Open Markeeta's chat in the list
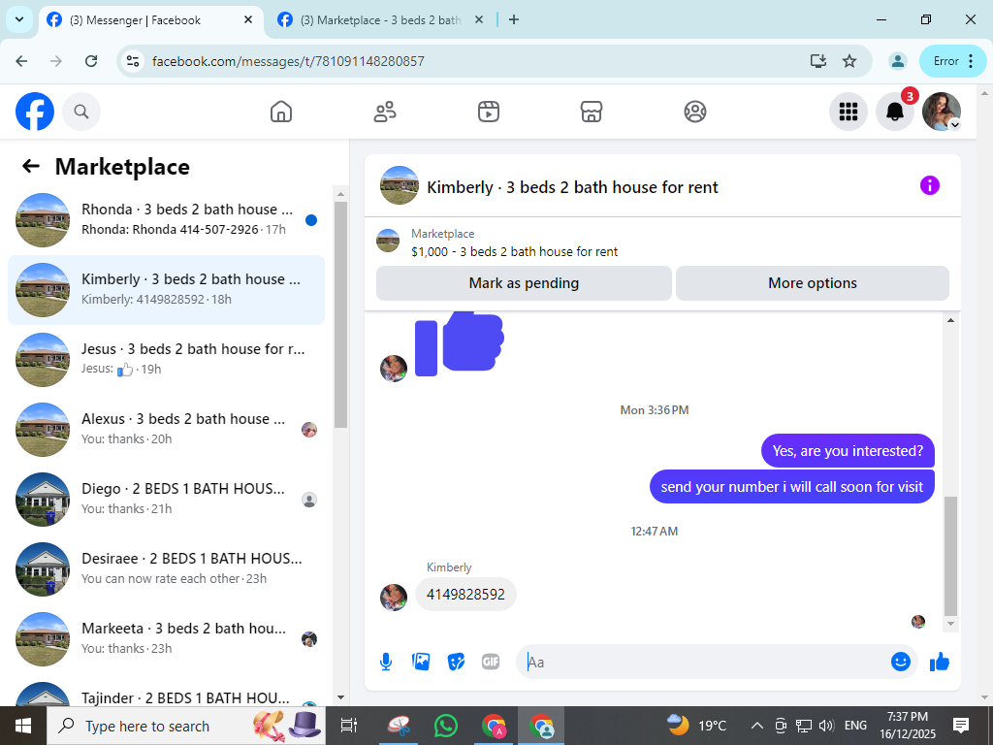This screenshot has width=993, height=745. [x=166, y=638]
